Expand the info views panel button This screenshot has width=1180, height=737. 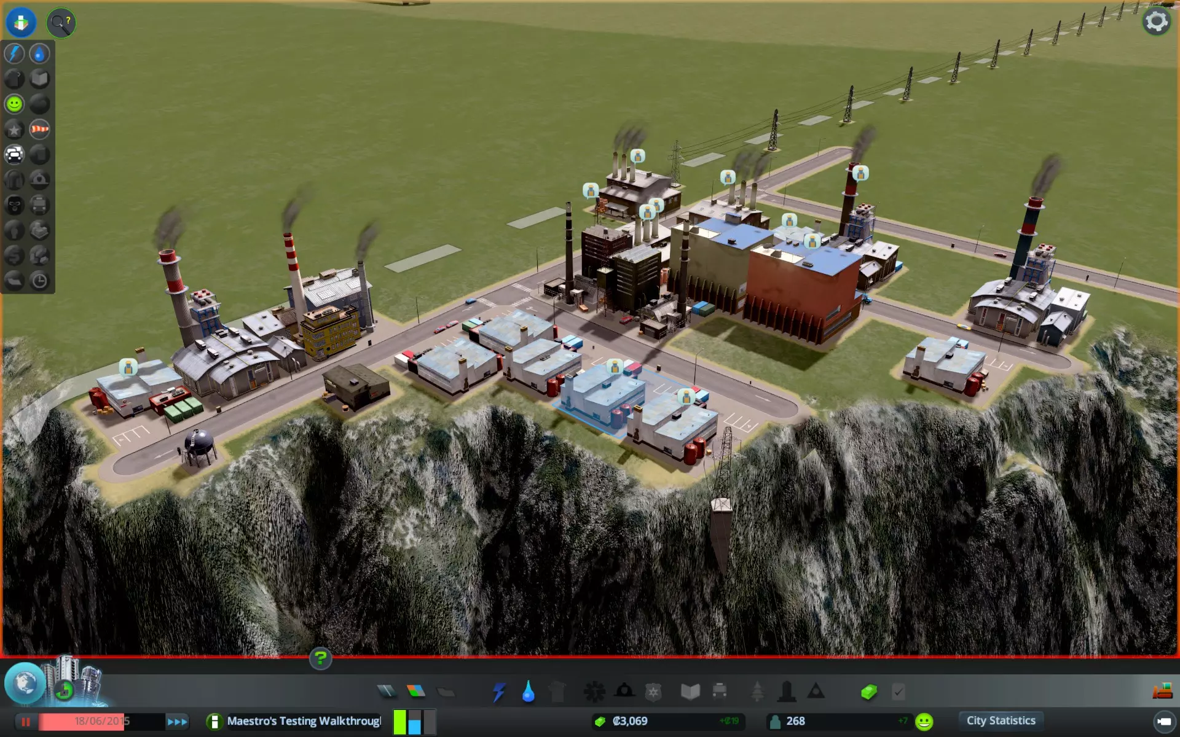coord(22,23)
